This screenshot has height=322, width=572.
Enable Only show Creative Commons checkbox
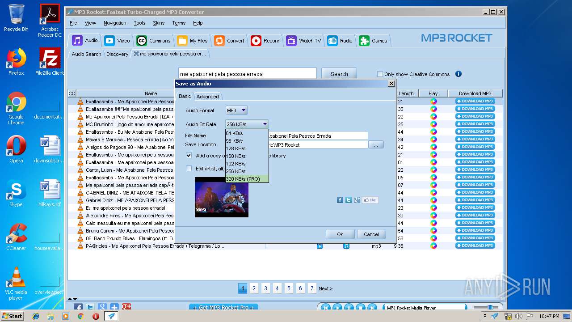380,74
